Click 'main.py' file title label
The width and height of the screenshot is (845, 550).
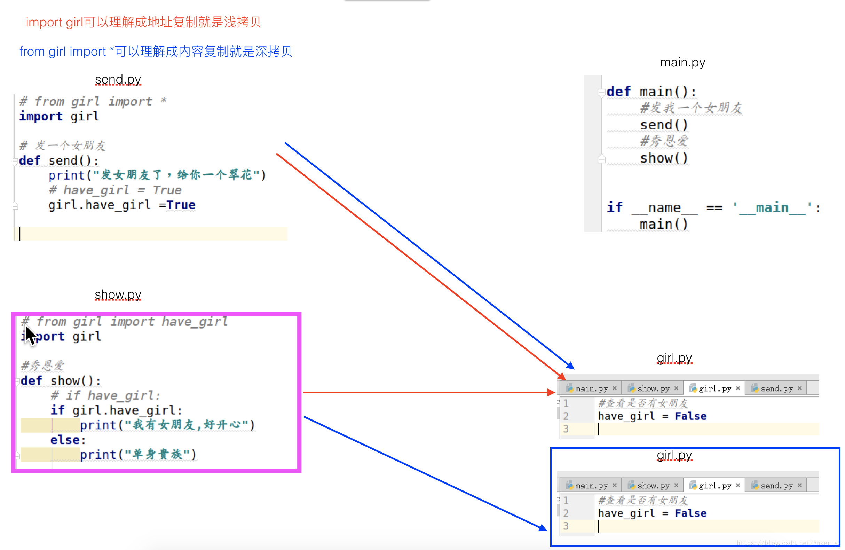(x=682, y=62)
